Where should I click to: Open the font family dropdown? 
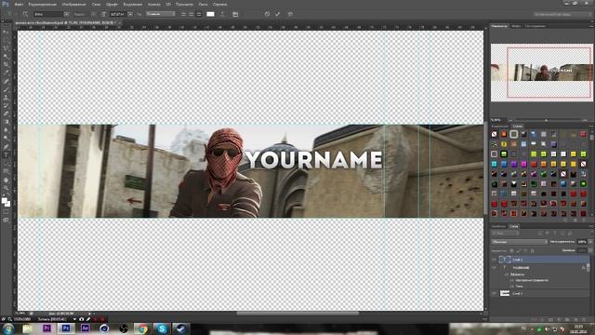66,14
